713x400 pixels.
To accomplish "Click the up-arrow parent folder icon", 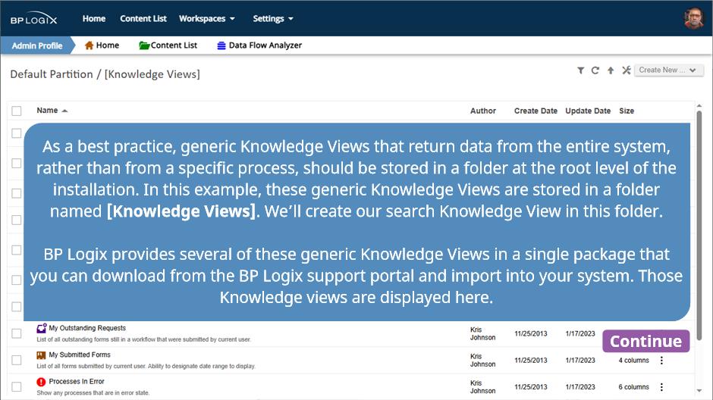I will coord(611,70).
